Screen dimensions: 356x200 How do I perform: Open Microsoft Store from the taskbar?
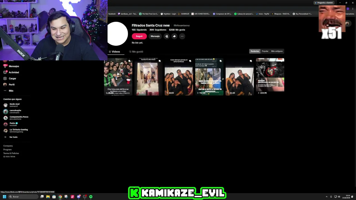[54, 197]
